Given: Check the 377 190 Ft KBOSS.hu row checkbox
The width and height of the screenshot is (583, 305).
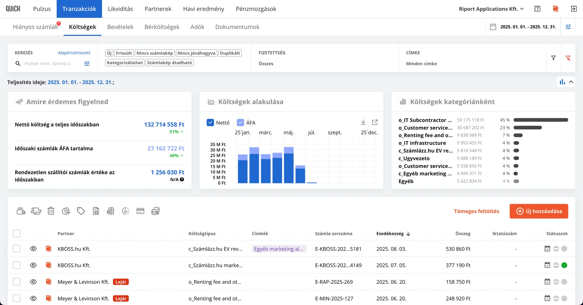Looking at the screenshot, I should point(17,265).
